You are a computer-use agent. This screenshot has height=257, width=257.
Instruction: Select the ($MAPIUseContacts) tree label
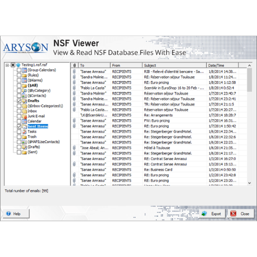44,142
